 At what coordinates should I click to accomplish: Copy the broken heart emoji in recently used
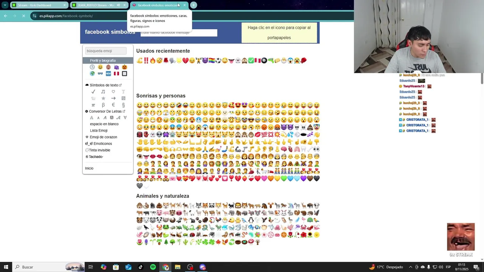(185, 60)
